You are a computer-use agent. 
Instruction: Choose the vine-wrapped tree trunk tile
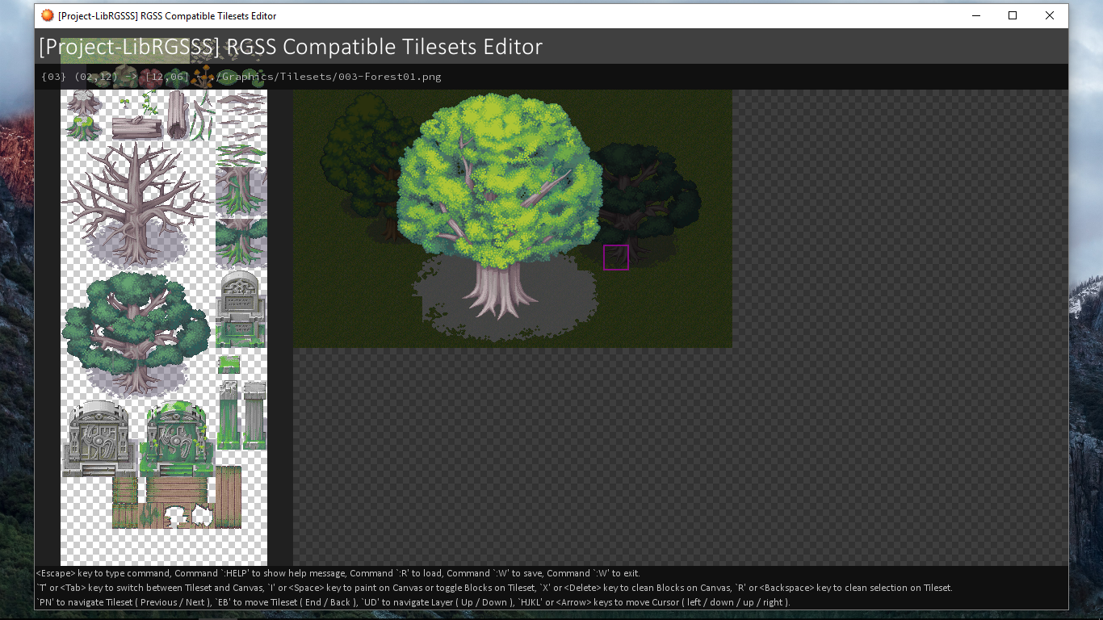point(241,192)
